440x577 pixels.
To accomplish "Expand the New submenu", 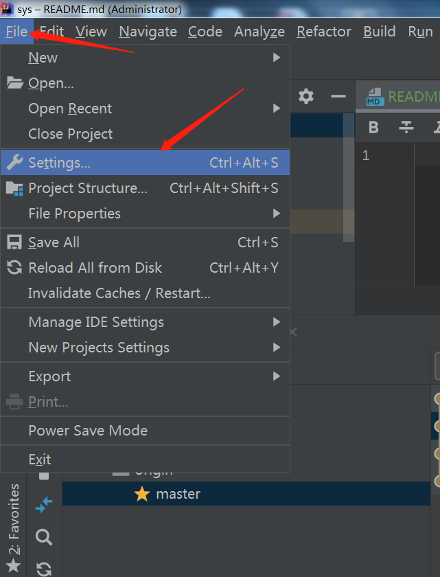I will coord(43,58).
